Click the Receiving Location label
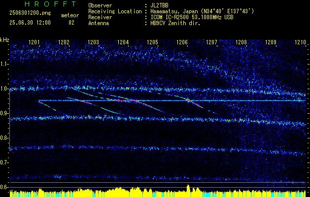 point(115,11)
